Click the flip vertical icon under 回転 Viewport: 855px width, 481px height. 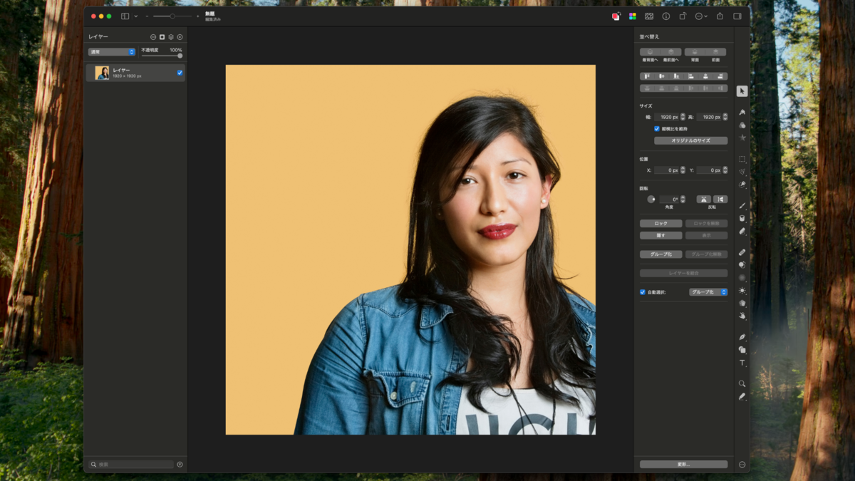pos(720,200)
